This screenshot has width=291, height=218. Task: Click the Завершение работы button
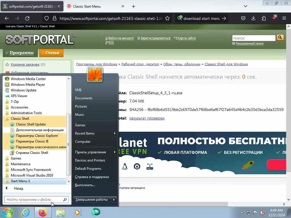[92, 200]
